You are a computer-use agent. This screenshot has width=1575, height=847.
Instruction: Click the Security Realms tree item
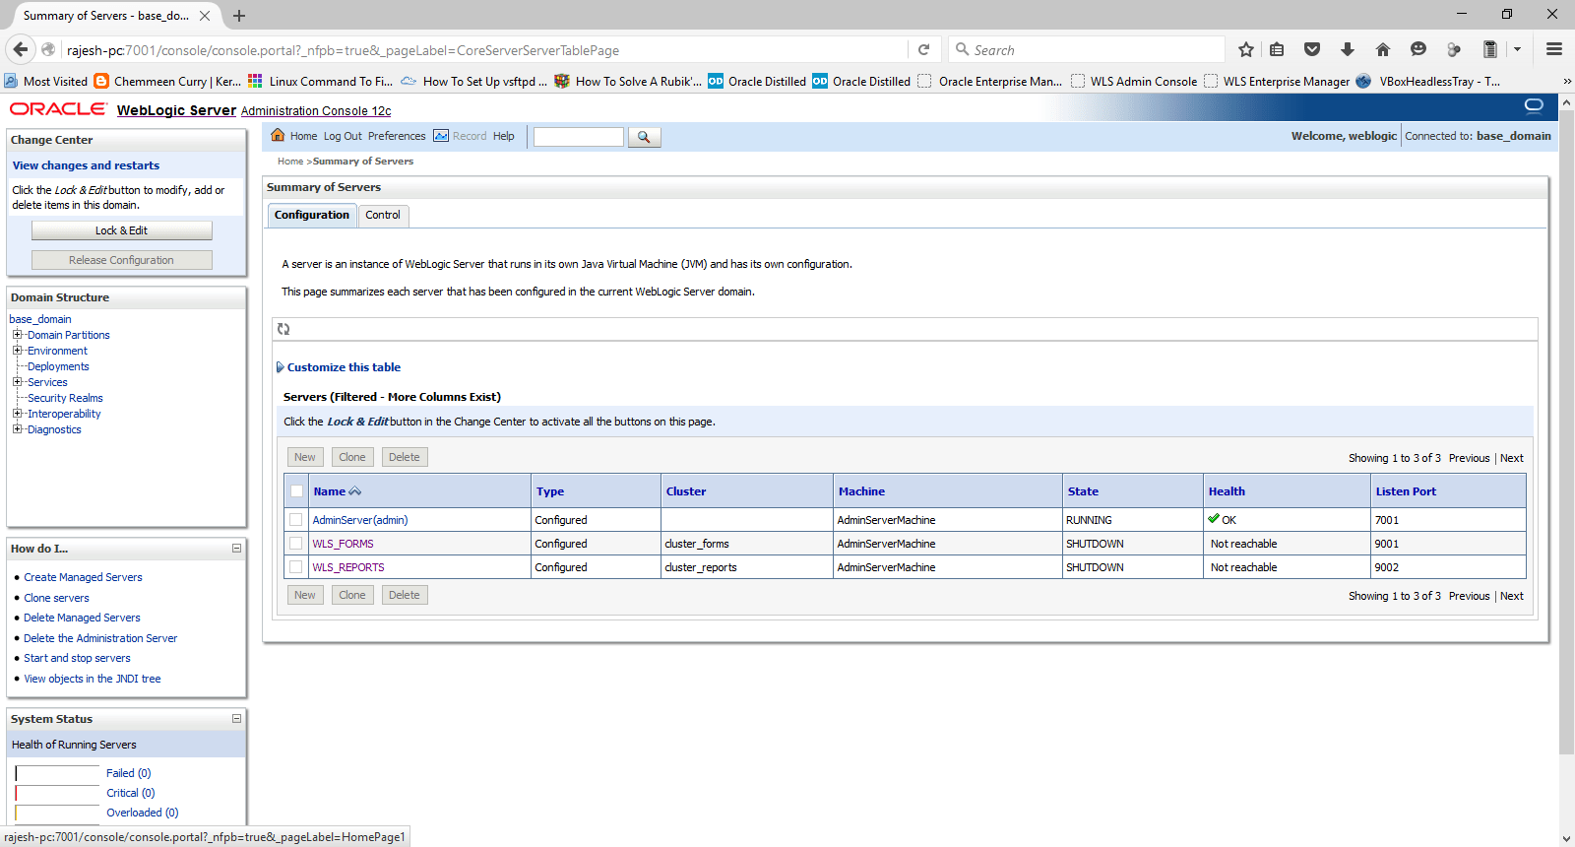click(65, 398)
